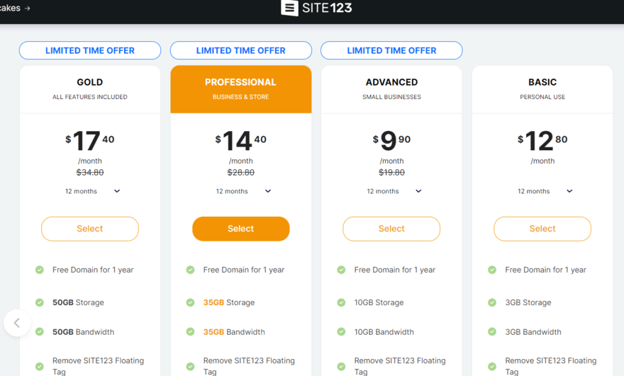Click Limited Time Offer badge above Advanced

pos(391,50)
